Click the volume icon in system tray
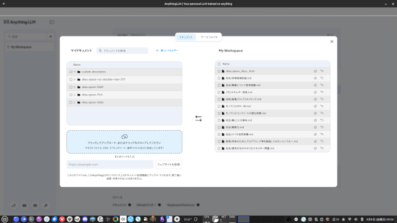 [355, 219]
